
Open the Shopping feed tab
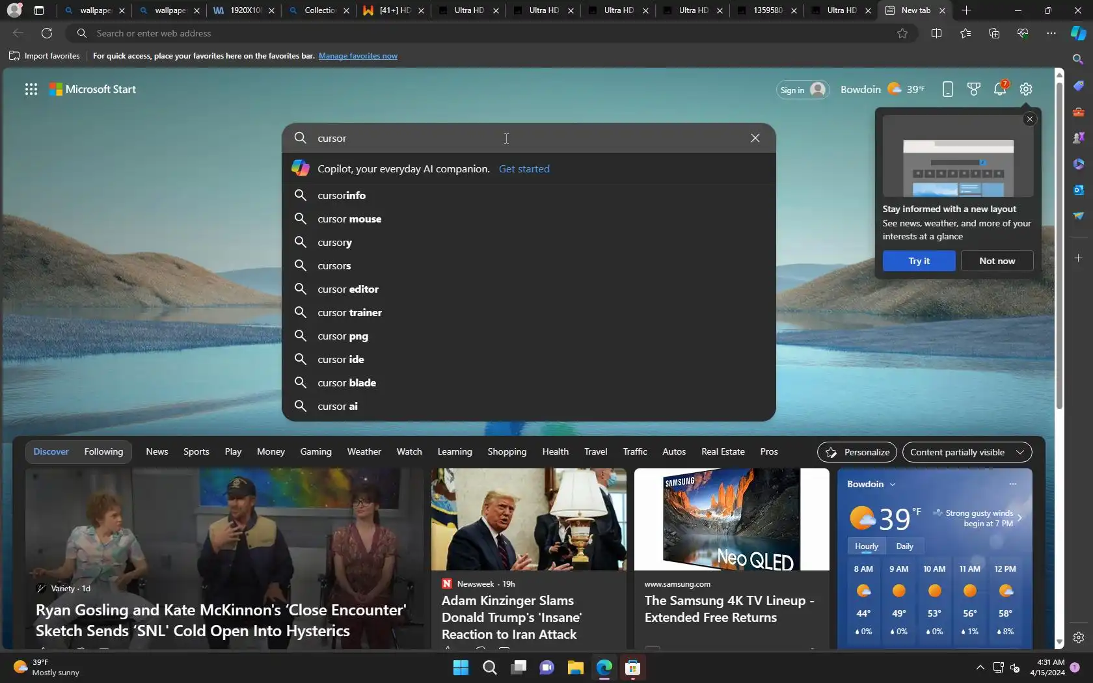pos(507,451)
